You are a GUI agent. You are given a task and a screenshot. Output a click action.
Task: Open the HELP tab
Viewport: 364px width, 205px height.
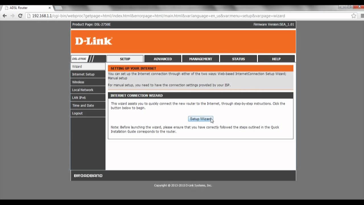pos(276,59)
